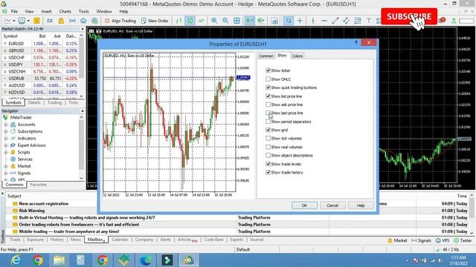Select the equidistant channel tool icon

(x=347, y=21)
